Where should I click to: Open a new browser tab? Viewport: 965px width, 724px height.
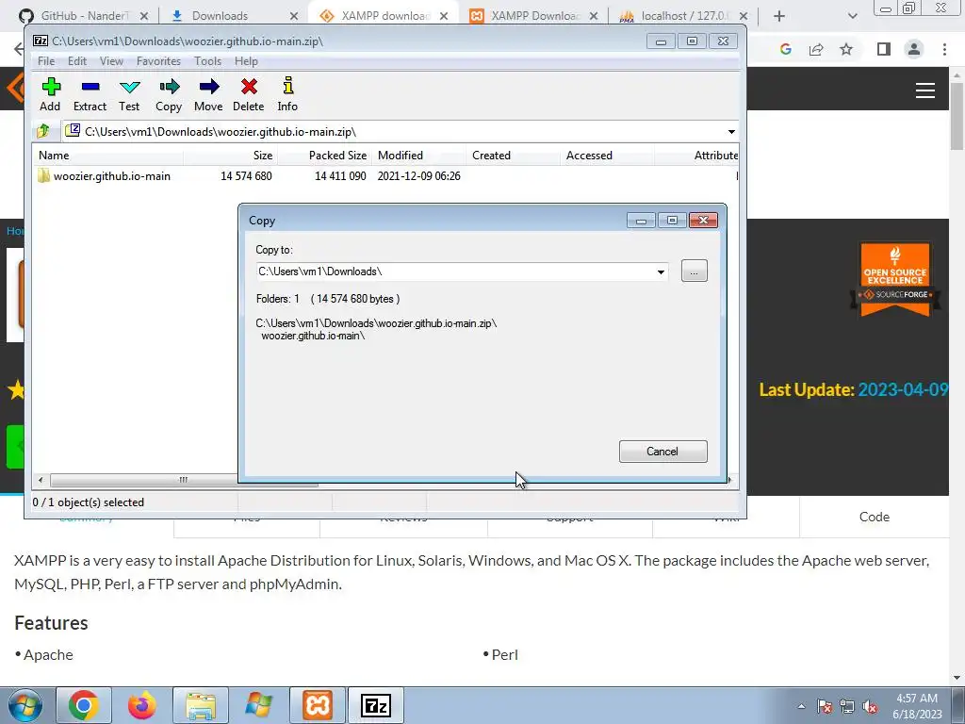(x=779, y=16)
